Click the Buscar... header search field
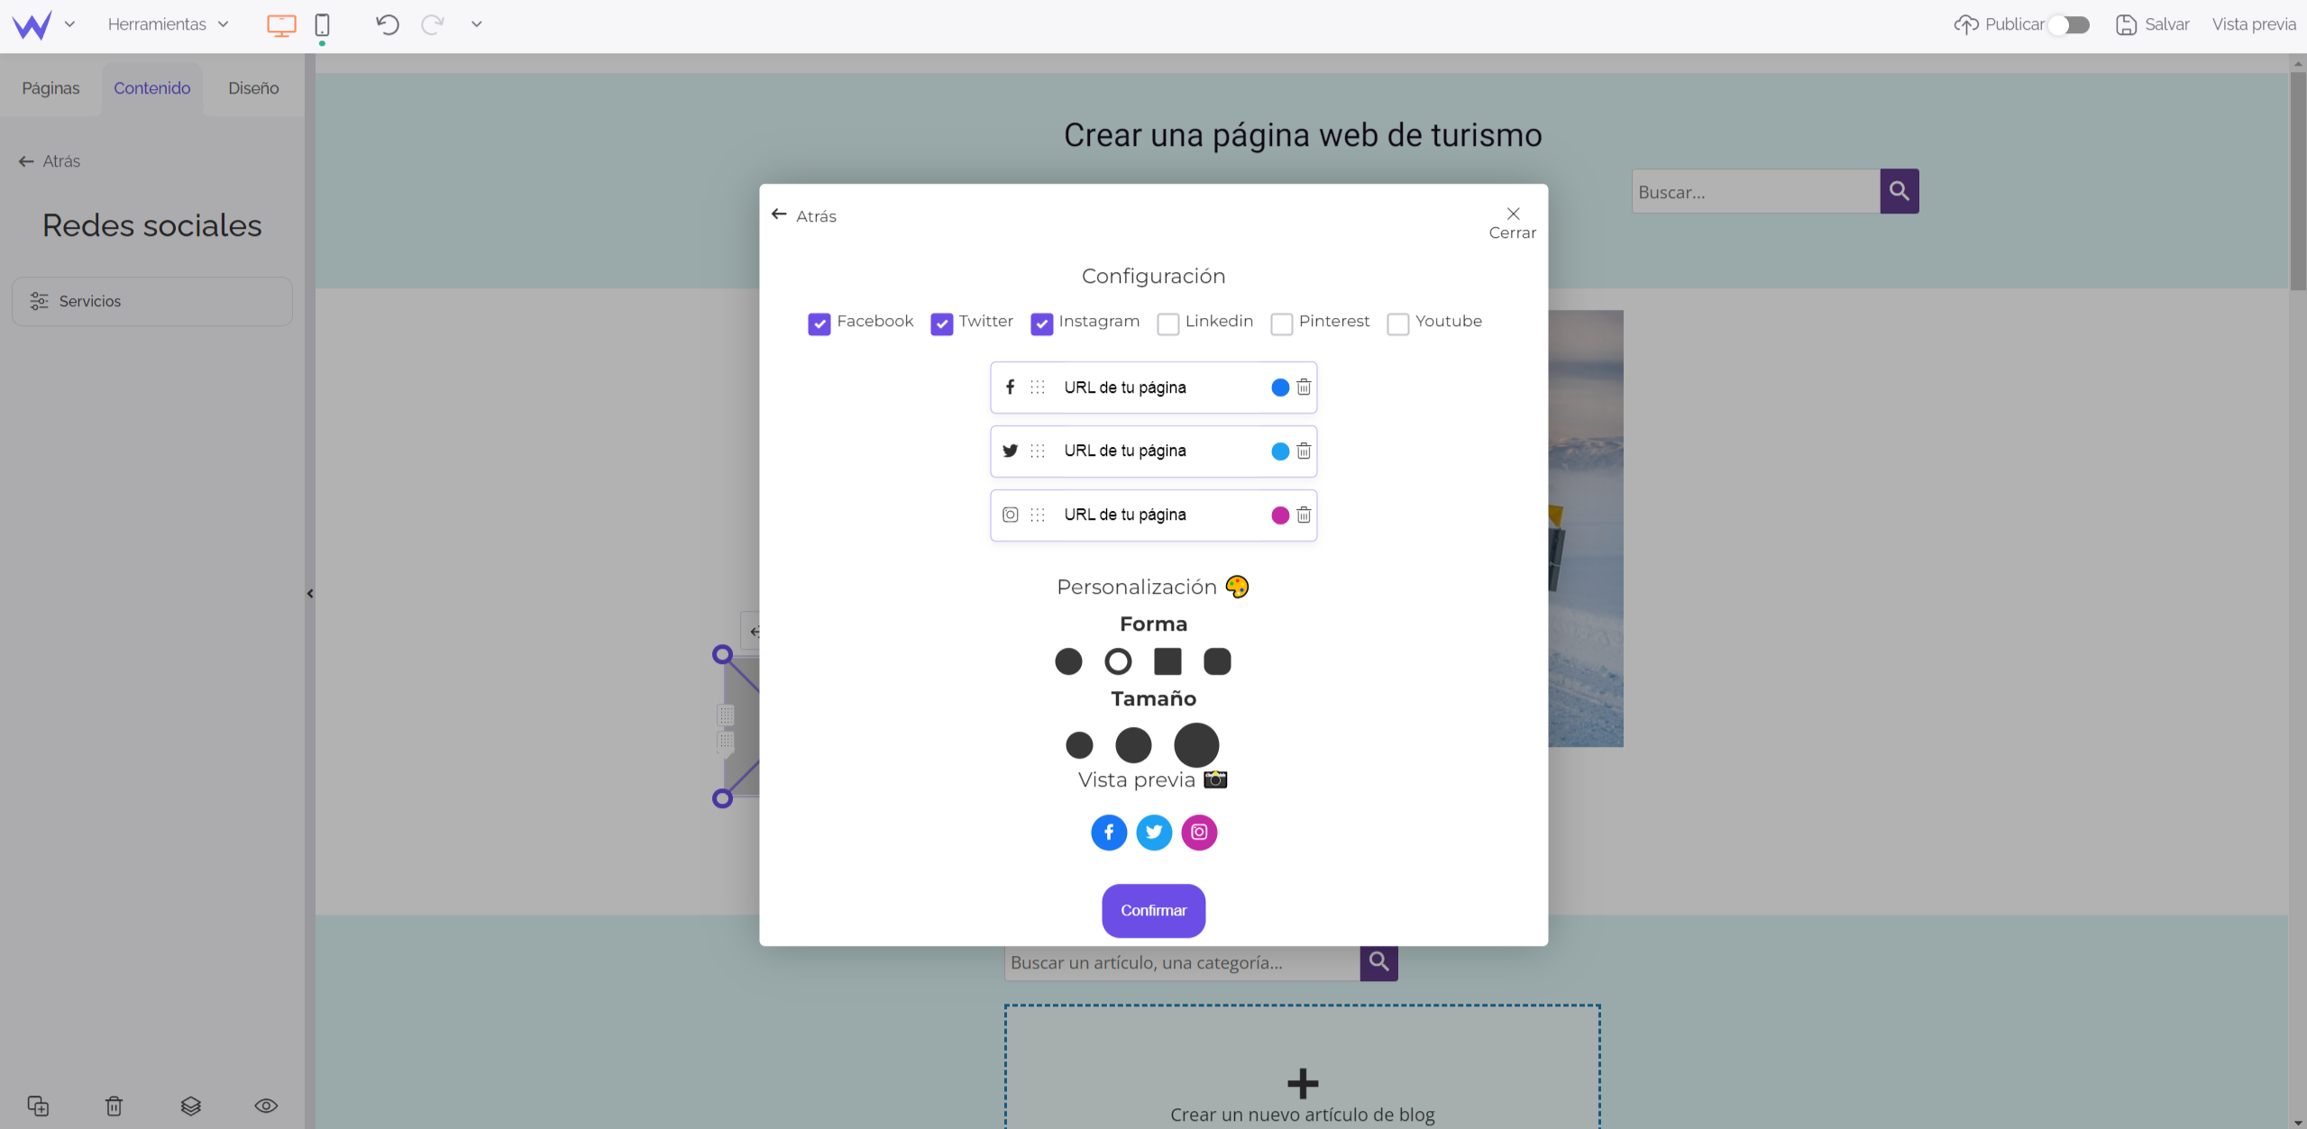Viewport: 2307px width, 1129px height. (1756, 191)
